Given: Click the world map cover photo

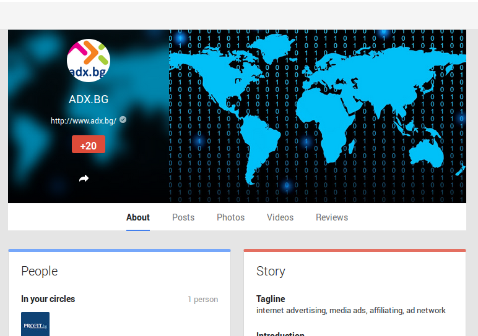Looking at the screenshot, I should pos(318,116).
